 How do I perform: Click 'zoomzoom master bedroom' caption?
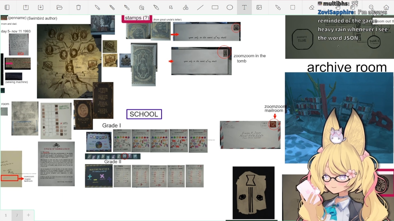pos(29,179)
